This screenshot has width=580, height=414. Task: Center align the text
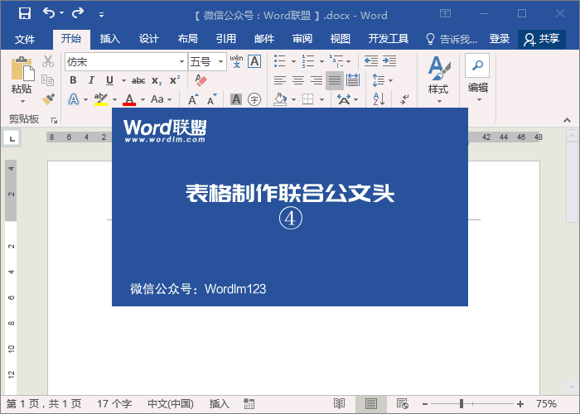click(298, 80)
